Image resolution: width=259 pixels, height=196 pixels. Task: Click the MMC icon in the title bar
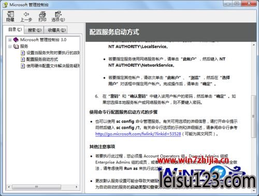point(5,5)
